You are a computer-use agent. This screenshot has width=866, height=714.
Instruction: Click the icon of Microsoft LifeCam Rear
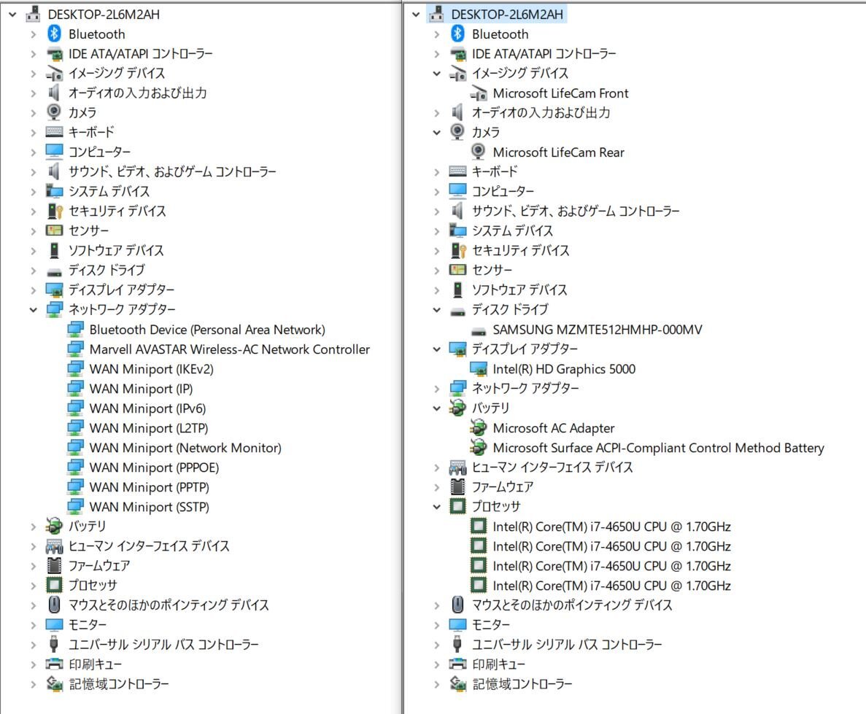479,152
